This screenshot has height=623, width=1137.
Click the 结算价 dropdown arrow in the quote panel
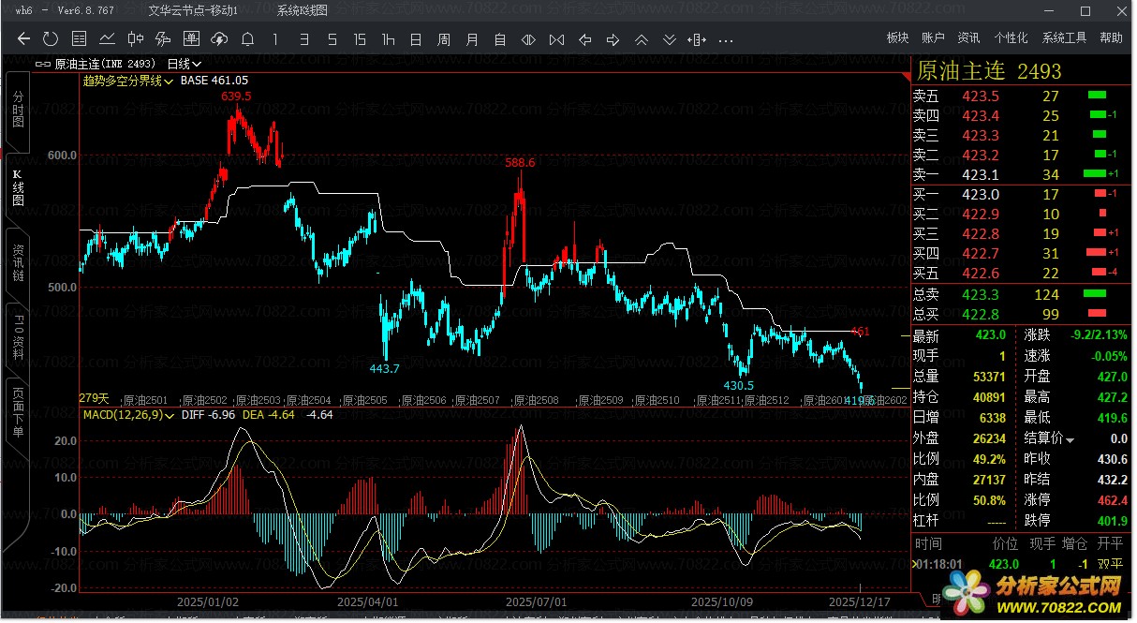point(1070,439)
